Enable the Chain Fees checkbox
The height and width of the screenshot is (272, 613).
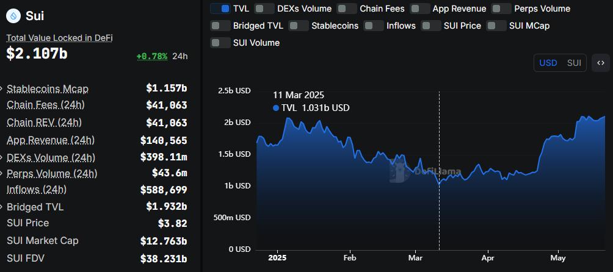(x=347, y=9)
